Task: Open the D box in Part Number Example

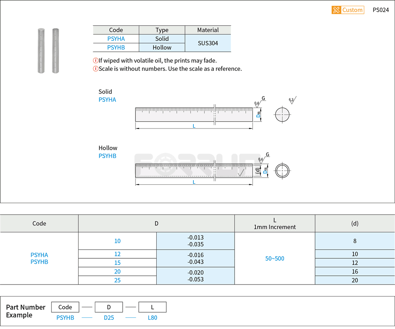Action: (109, 307)
